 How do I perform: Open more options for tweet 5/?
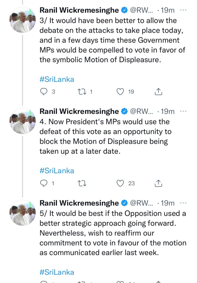183,203
